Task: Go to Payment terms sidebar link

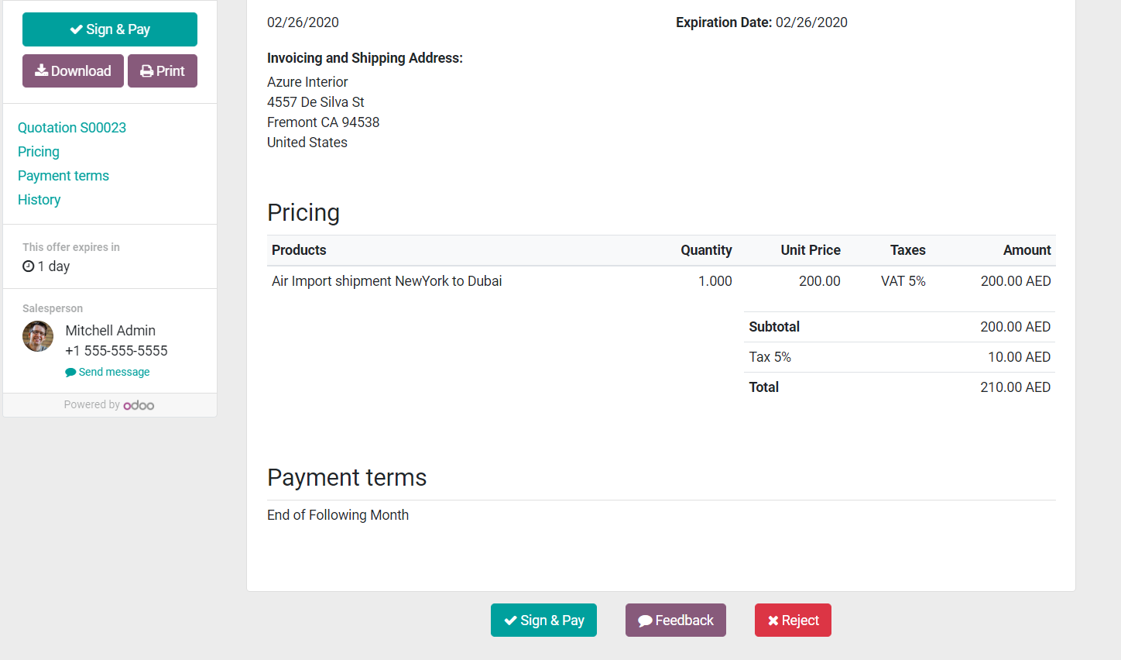Action: [63, 176]
